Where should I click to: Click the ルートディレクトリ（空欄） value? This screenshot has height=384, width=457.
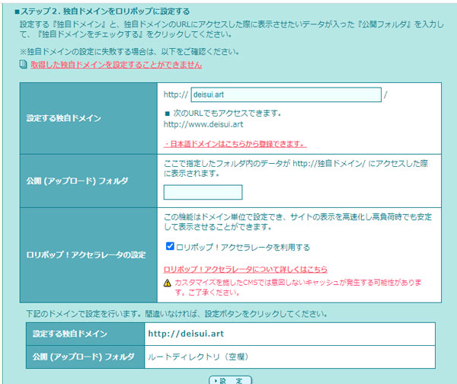click(x=198, y=357)
